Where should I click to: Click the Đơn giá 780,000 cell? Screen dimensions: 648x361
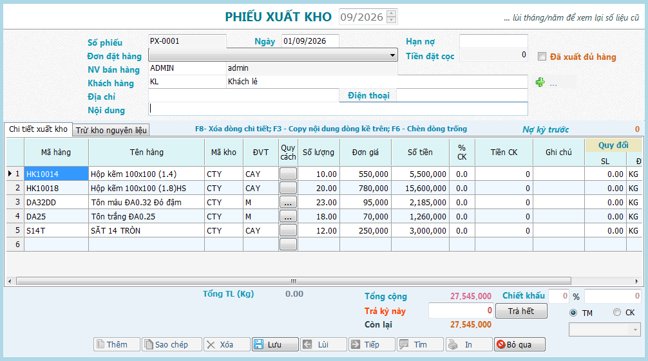point(366,188)
